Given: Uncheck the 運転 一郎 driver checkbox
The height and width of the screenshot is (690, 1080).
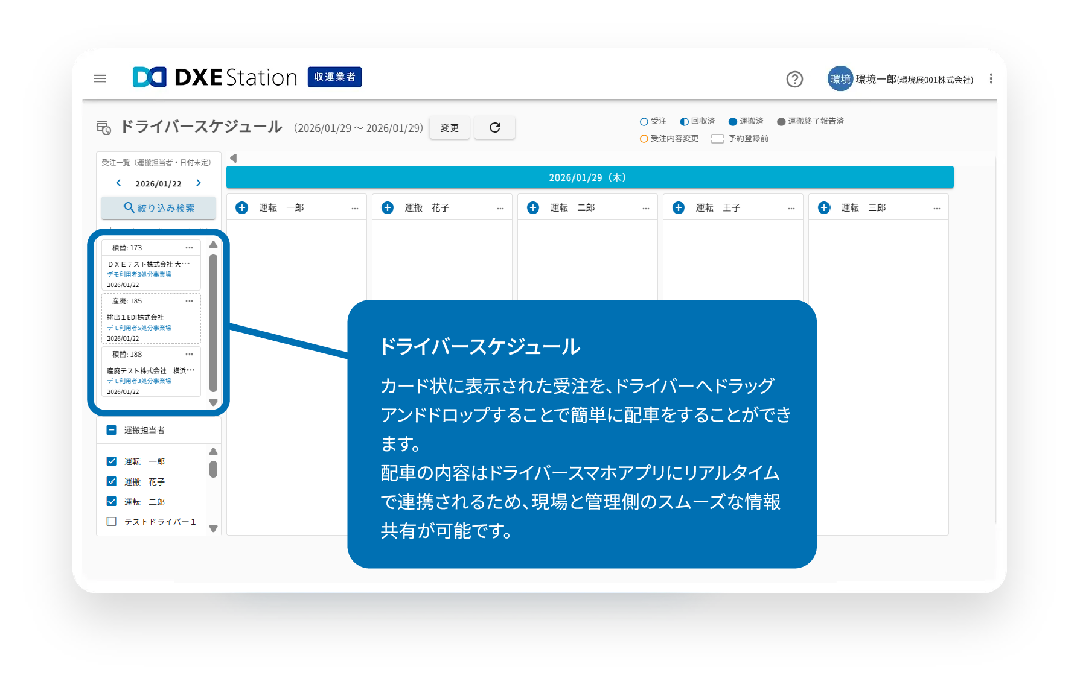Looking at the screenshot, I should 111,461.
